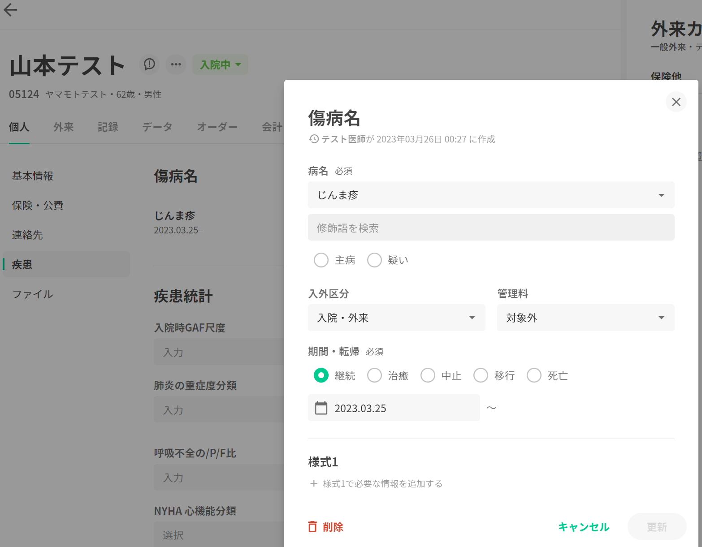Click the 更新 button
Image resolution: width=702 pixels, height=547 pixels.
(657, 527)
